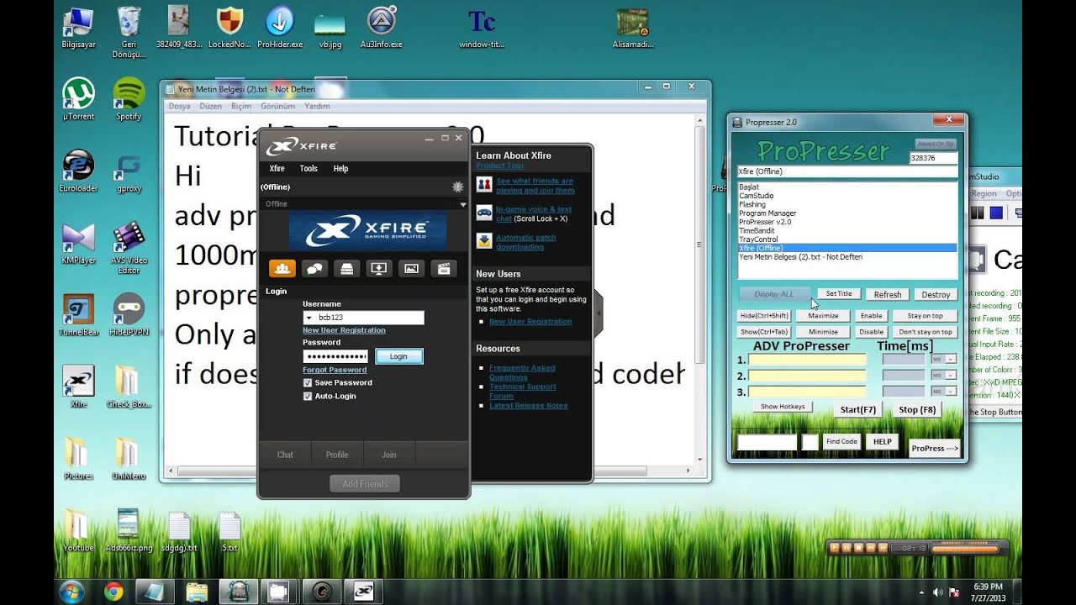
Task: Click the Set Title button
Action: tap(838, 294)
